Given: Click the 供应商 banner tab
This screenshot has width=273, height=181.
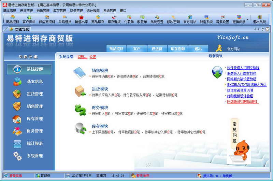Looking at the screenshot, I should [x=157, y=48].
